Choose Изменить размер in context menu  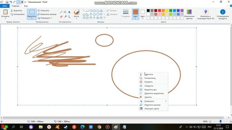tap(153, 105)
